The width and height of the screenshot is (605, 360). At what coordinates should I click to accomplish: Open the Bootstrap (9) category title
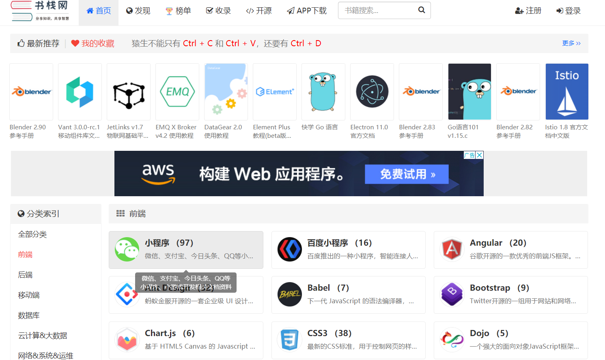point(500,288)
